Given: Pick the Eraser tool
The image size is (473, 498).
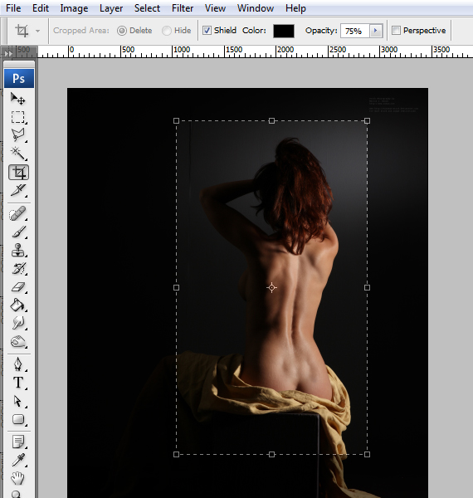Looking at the screenshot, I should (17, 287).
